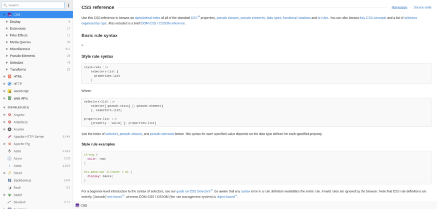Focus the Search input field
Viewport: 437px width, 209px height.
33,5
